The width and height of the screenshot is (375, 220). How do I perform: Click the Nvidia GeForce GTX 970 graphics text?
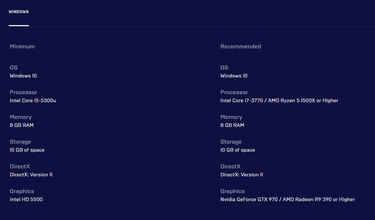point(249,199)
